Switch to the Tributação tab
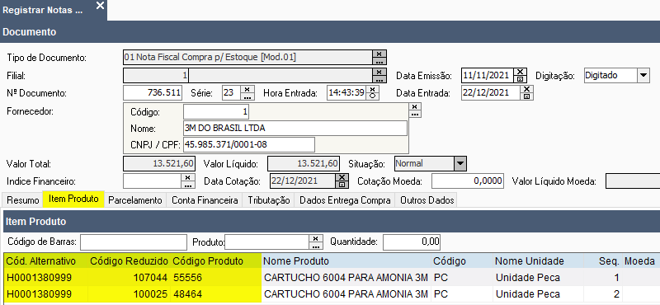Image resolution: width=660 pixels, height=305 pixels. [x=269, y=200]
